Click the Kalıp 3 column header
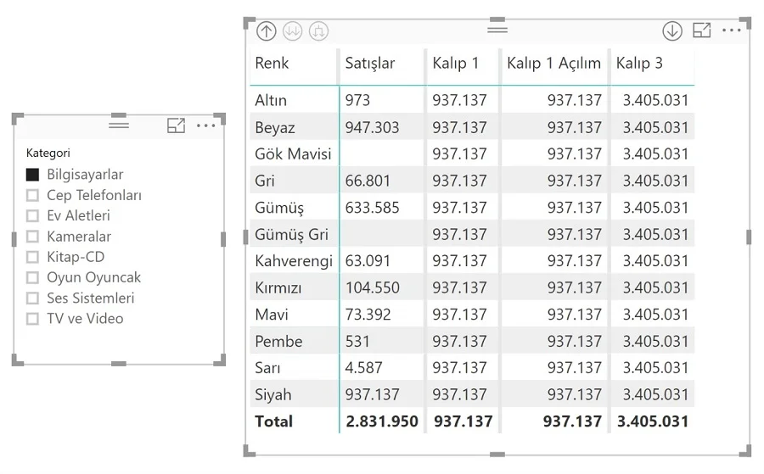 pos(639,64)
